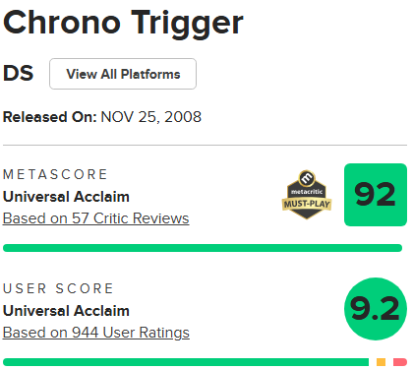Click the green 9.2 user score circle
The width and height of the screenshot is (413, 370).
click(376, 309)
